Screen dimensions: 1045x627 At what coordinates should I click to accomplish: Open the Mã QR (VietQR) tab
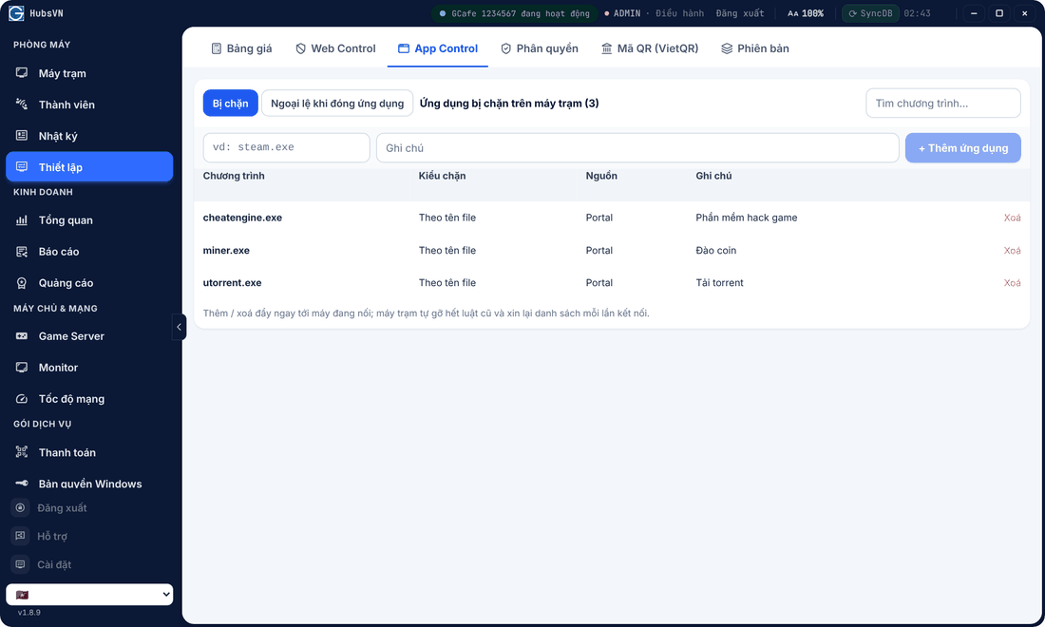(650, 47)
